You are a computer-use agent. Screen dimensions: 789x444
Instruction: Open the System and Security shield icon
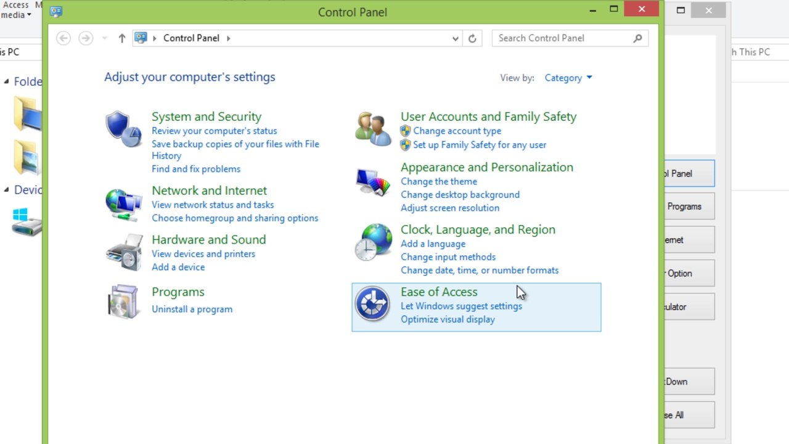point(123,129)
